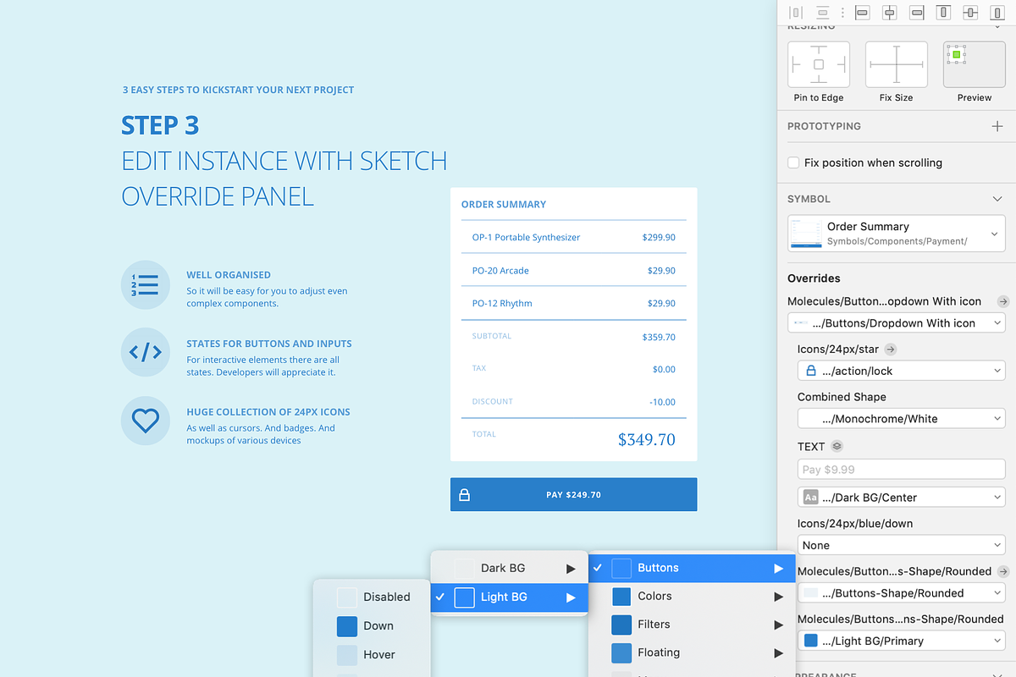Screen dimensions: 1016x677
Task: Open .../Light BG/Primary override dropdown
Action: (x=902, y=641)
